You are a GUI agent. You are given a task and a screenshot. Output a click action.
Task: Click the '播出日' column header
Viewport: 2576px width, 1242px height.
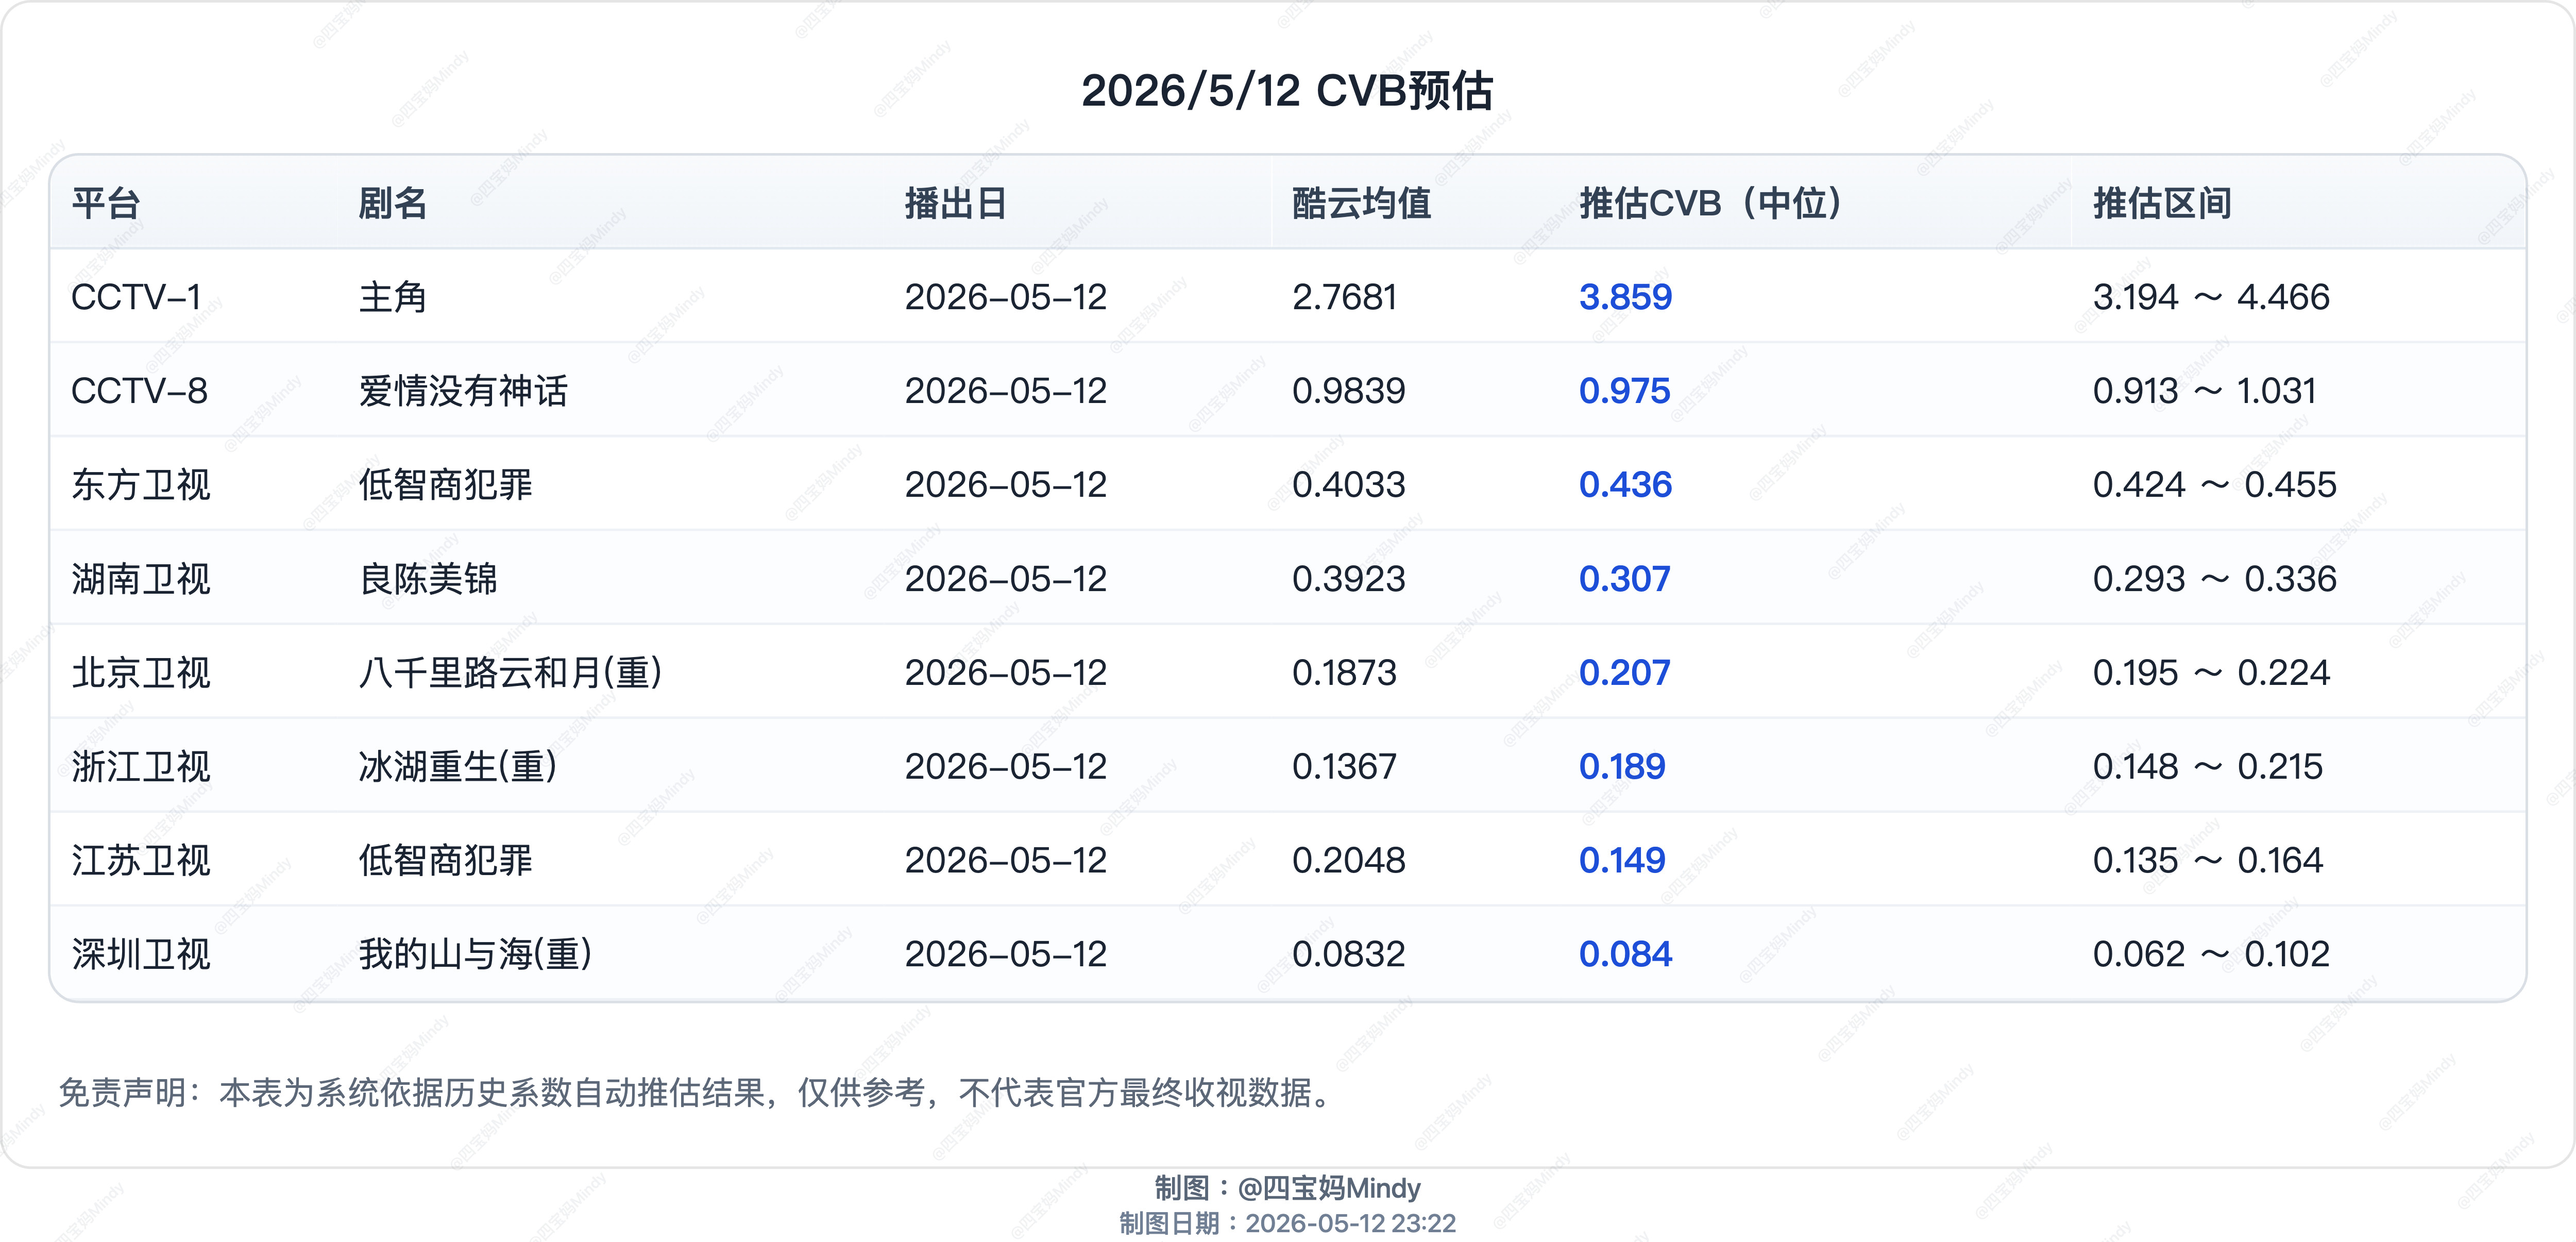956,203
